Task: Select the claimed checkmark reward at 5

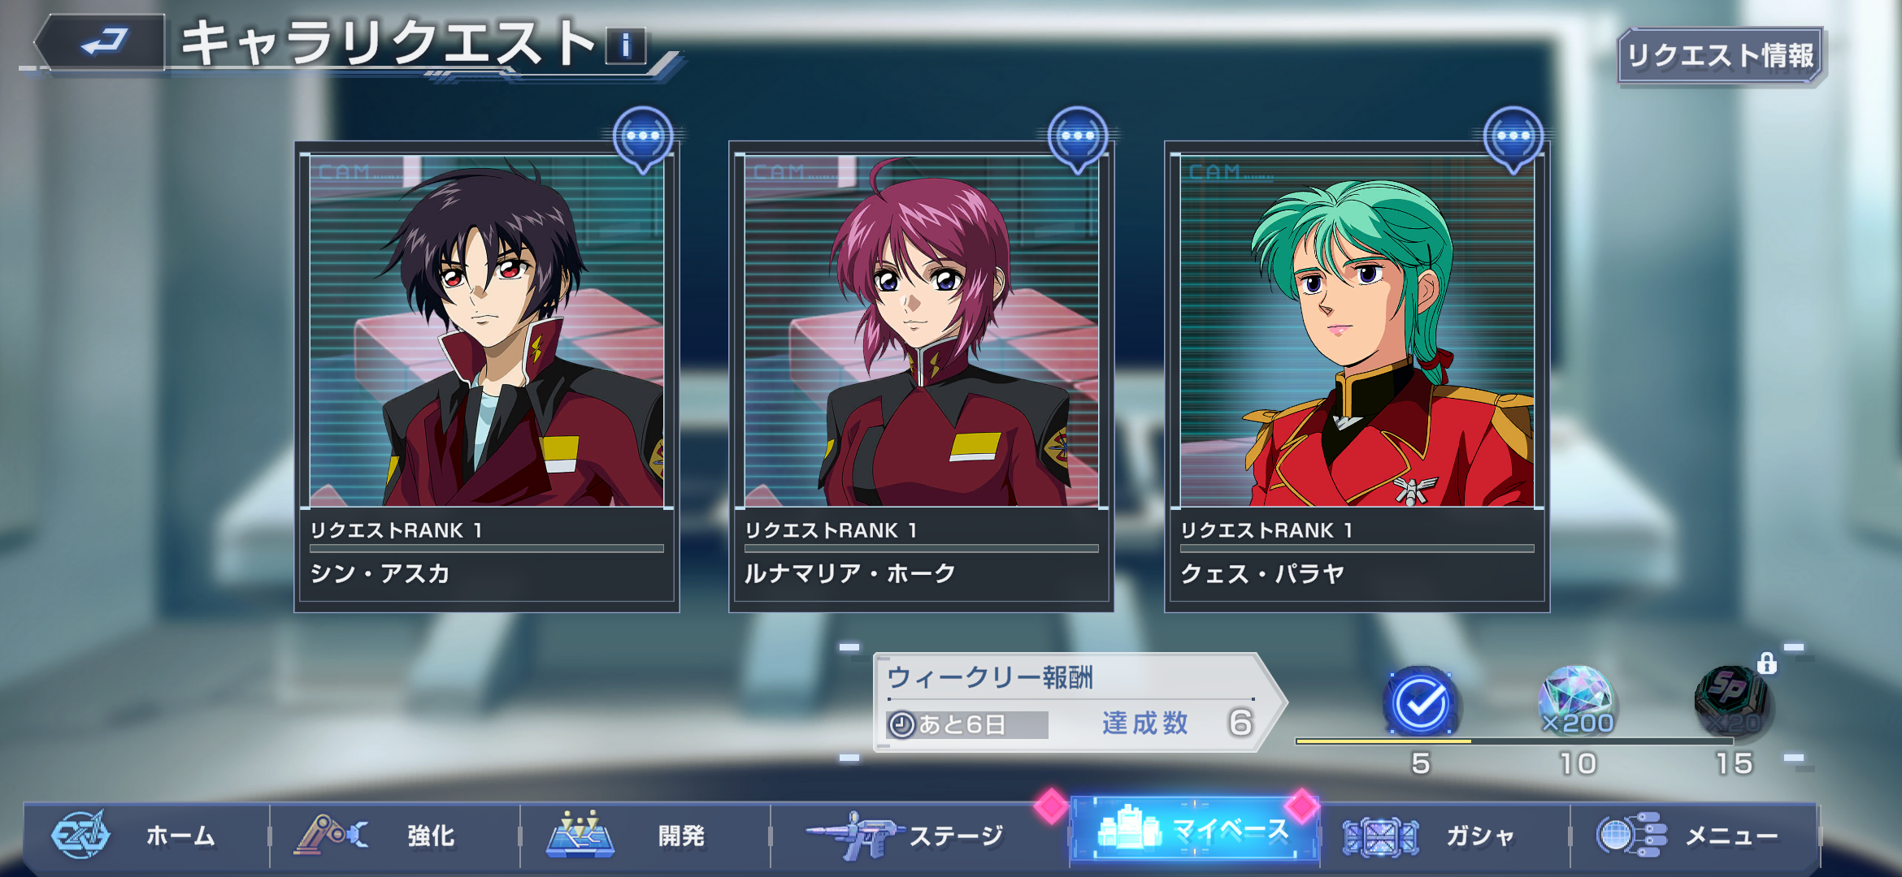Action: tap(1420, 702)
